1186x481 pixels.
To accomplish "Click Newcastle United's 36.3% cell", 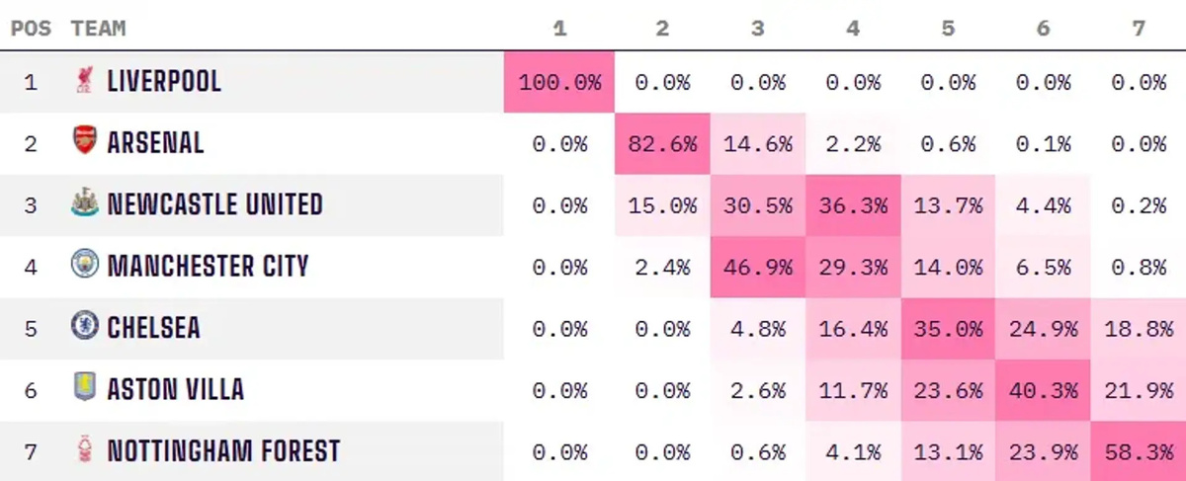I will (x=853, y=205).
